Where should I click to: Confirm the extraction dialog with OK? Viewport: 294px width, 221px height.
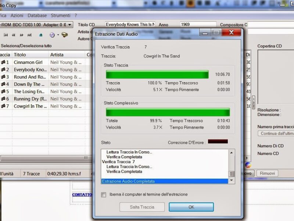191,207
